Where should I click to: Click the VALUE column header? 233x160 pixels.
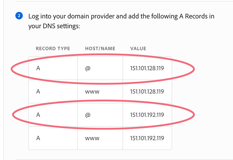[x=138, y=48]
